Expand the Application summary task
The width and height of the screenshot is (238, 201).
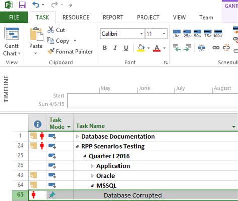[x=92, y=166]
